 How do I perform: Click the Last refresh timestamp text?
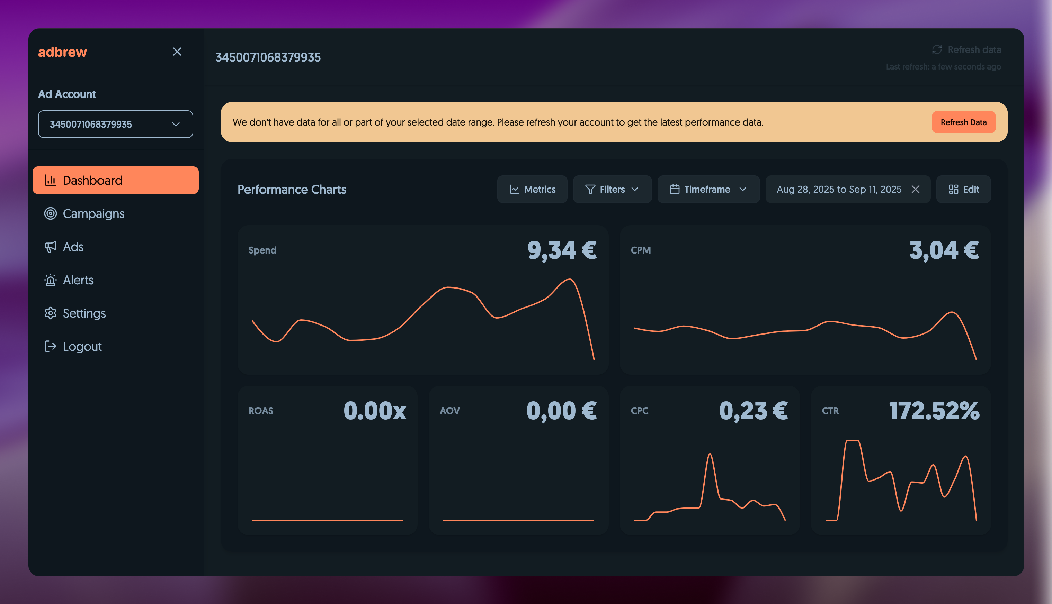pos(943,67)
